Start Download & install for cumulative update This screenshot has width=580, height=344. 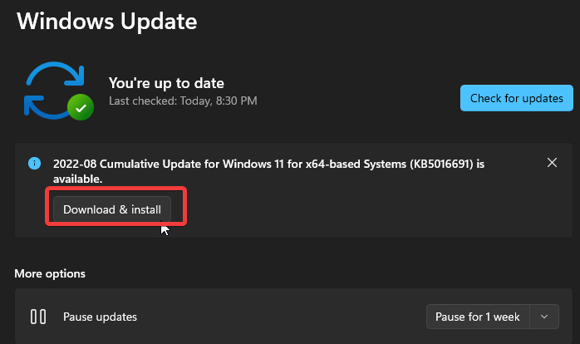(112, 209)
